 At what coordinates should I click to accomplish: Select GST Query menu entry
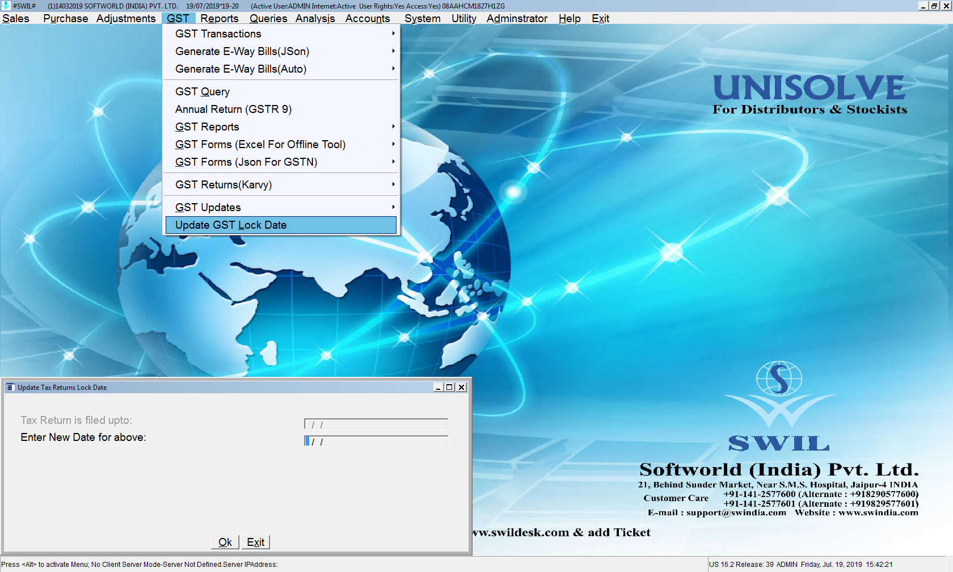(281, 92)
